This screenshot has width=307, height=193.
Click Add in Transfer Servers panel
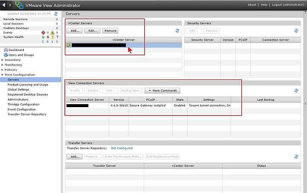(75, 156)
